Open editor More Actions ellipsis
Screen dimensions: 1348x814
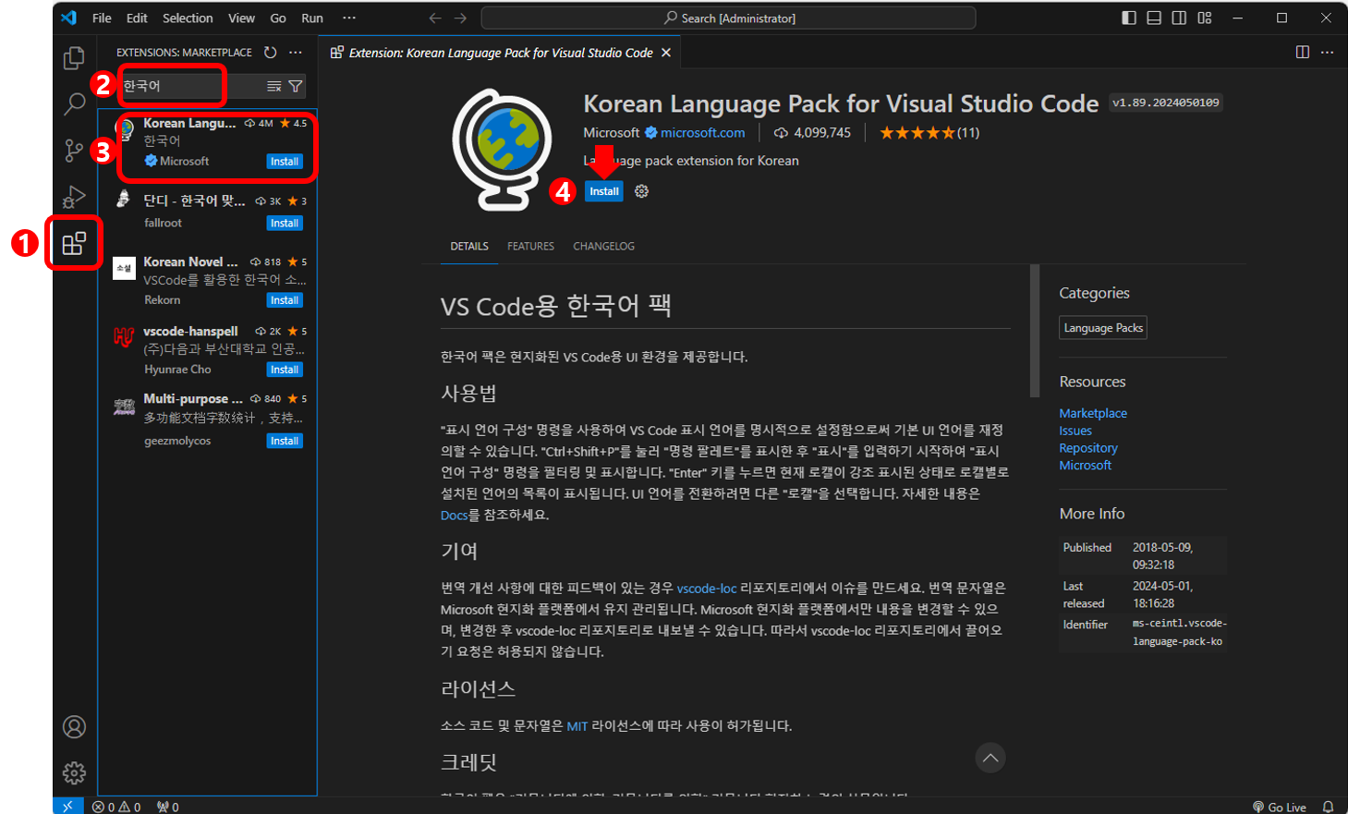(1328, 52)
